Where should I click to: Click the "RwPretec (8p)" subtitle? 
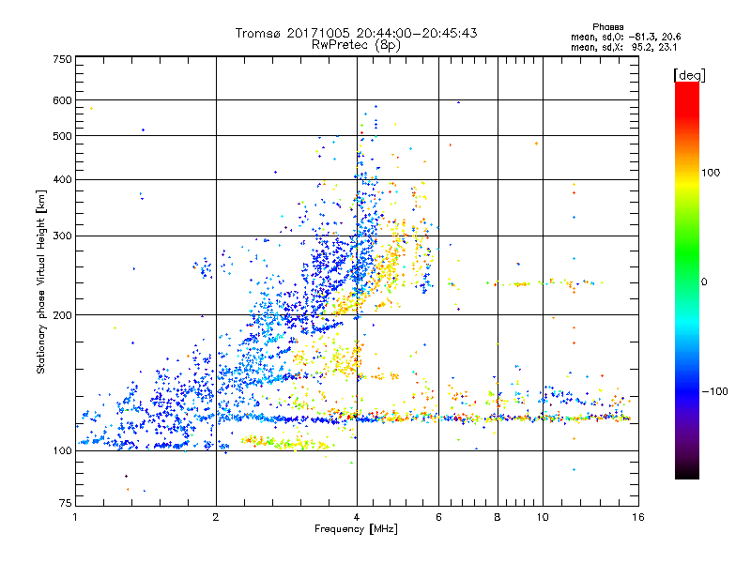pos(356,45)
